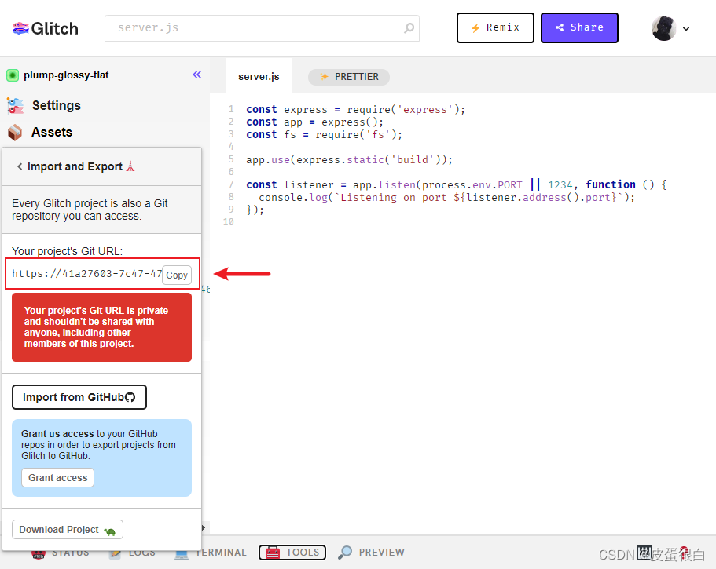The image size is (716, 569).
Task: Click the Remix button
Action: [495, 27]
